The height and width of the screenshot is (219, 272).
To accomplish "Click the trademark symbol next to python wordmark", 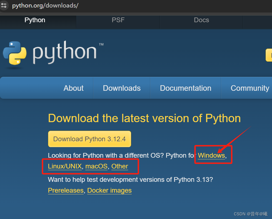I will 101,44.
